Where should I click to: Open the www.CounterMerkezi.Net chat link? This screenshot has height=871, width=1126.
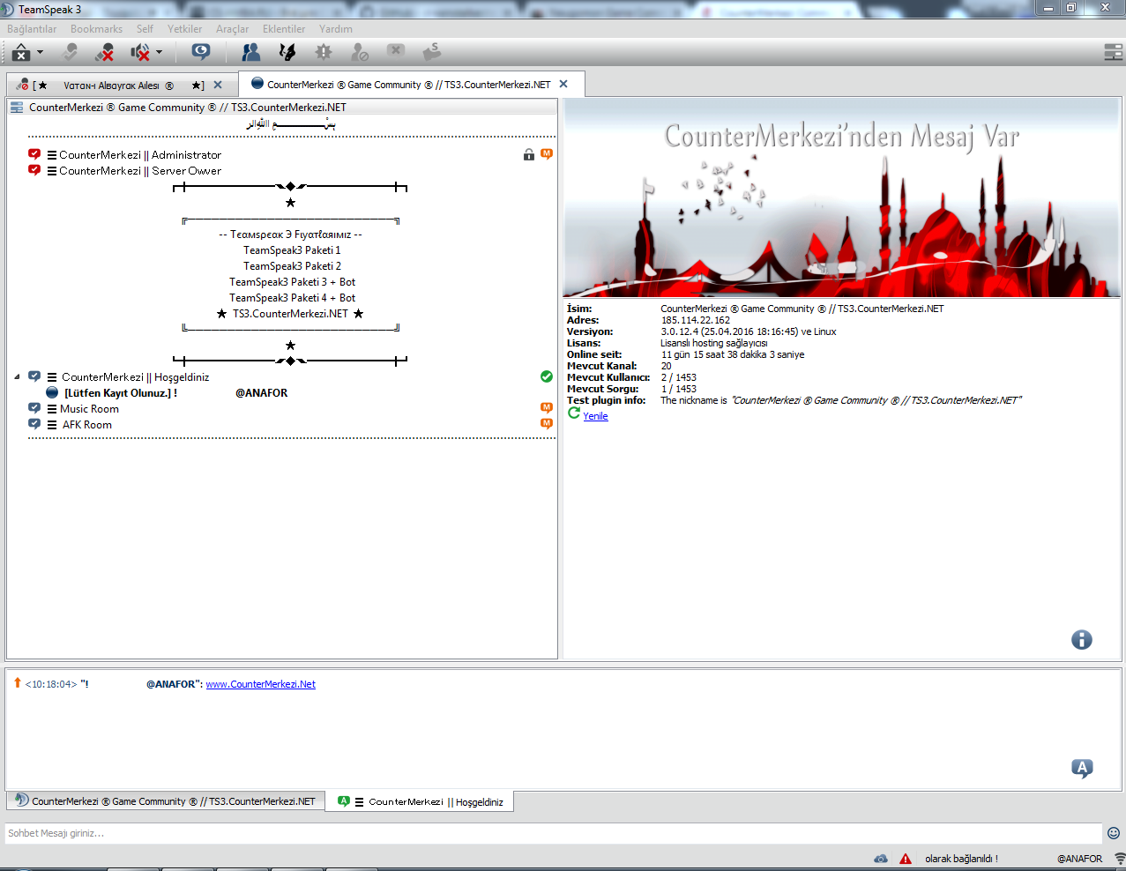[261, 684]
